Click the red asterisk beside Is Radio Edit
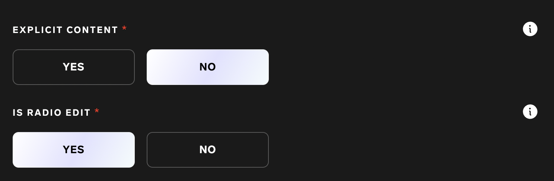554x181 pixels. (x=97, y=111)
